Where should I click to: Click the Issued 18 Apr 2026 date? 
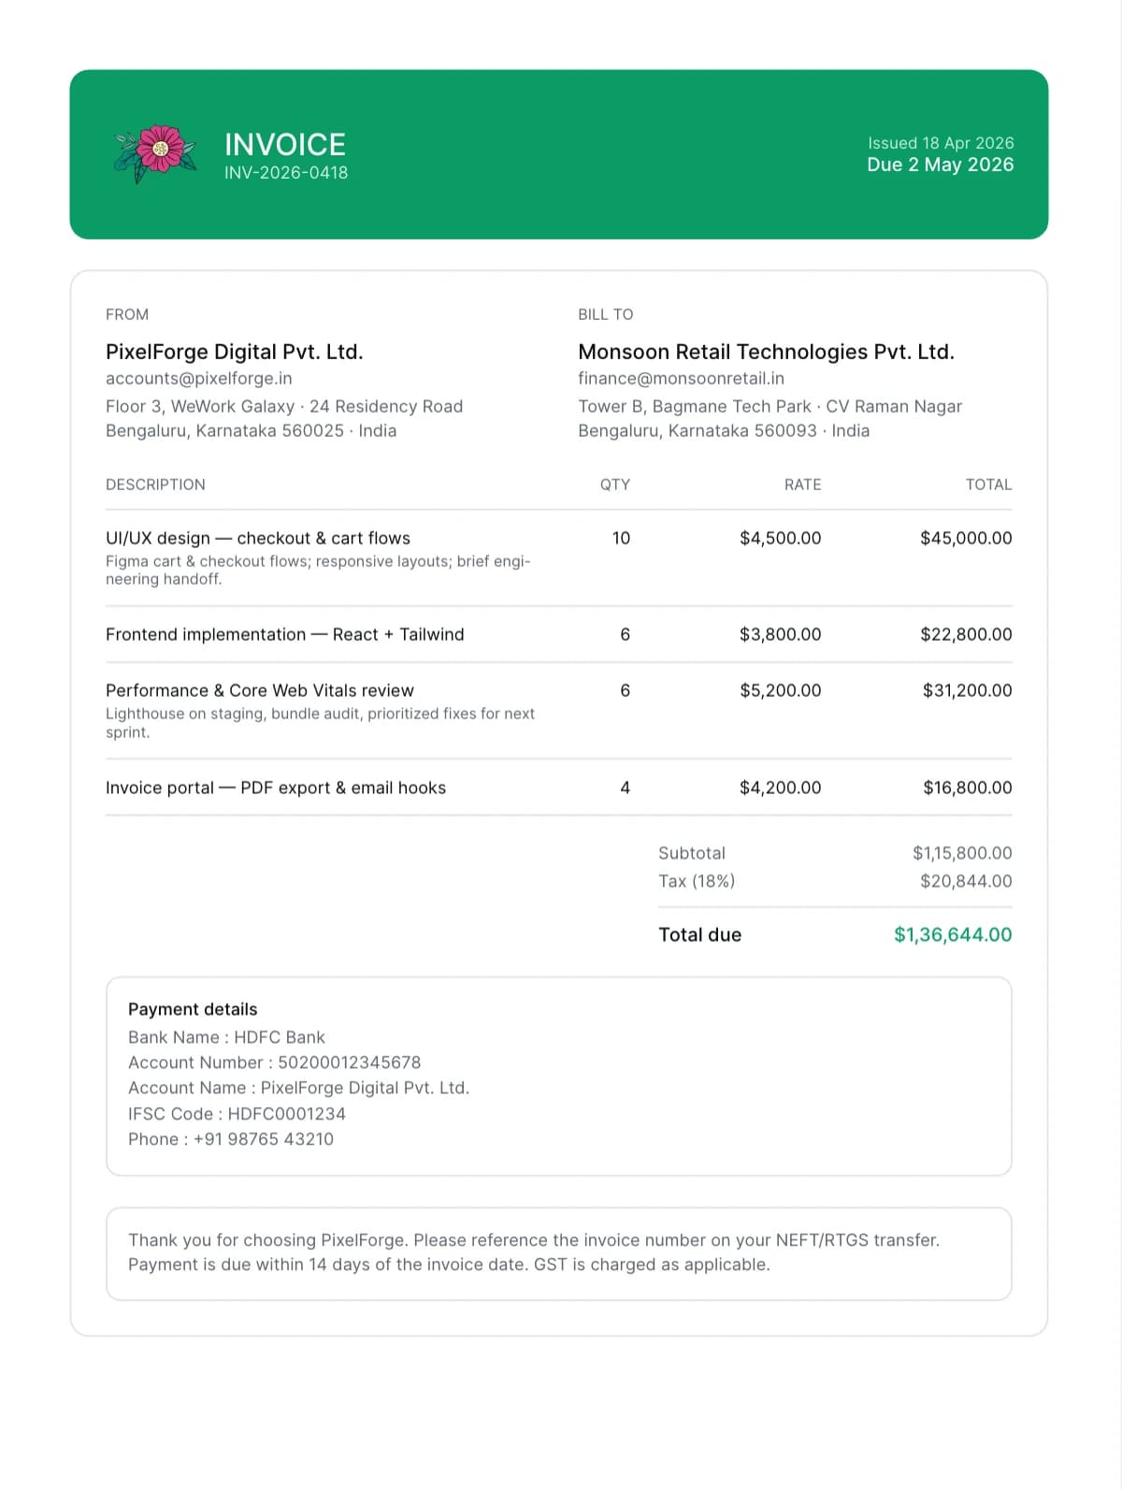[x=941, y=143]
